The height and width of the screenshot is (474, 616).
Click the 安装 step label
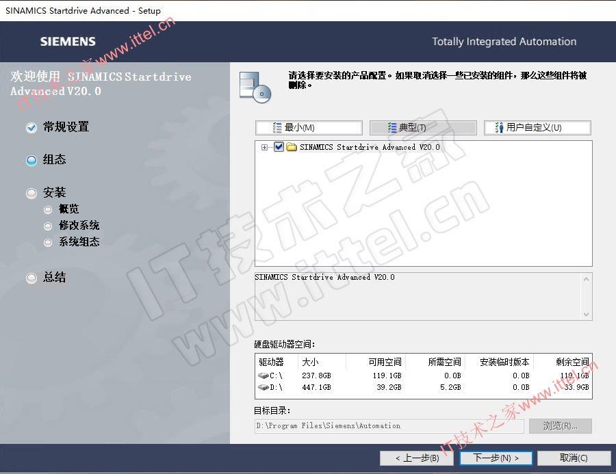55,193
